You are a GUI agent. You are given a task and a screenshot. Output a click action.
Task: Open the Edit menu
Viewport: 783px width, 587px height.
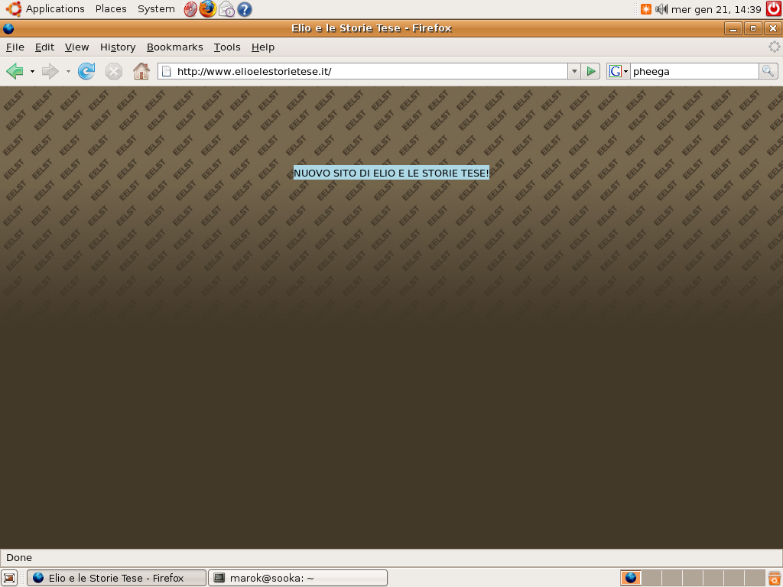coord(44,47)
